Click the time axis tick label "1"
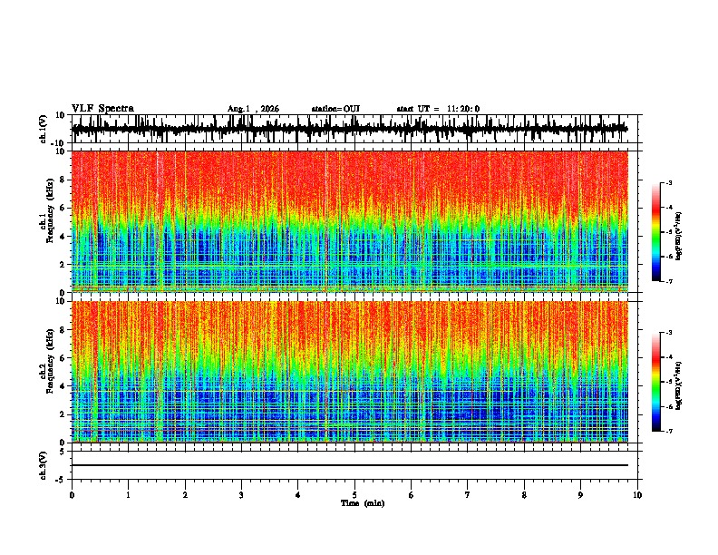Viewport: 718px width, 555px height. (128, 495)
